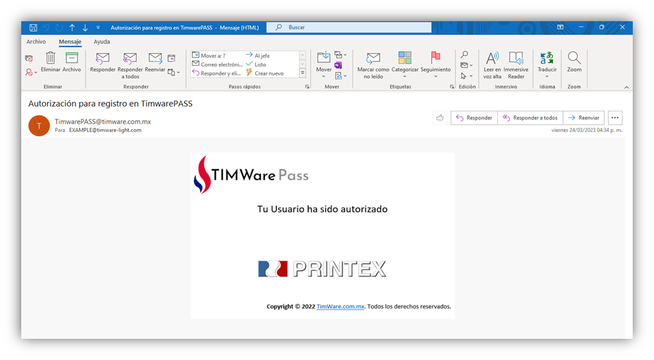
Task: Start Leer en voz alta
Action: [492, 66]
